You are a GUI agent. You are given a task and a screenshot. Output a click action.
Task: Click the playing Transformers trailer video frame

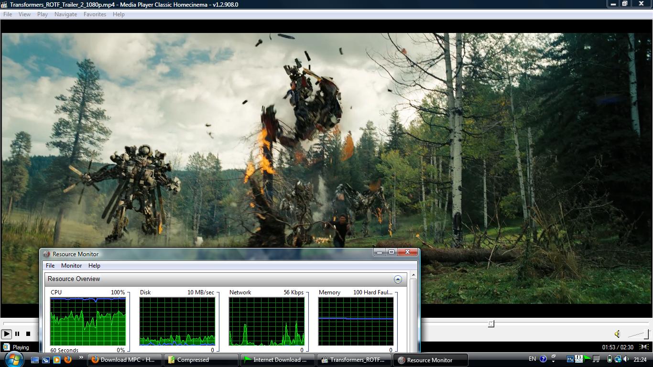click(326, 168)
